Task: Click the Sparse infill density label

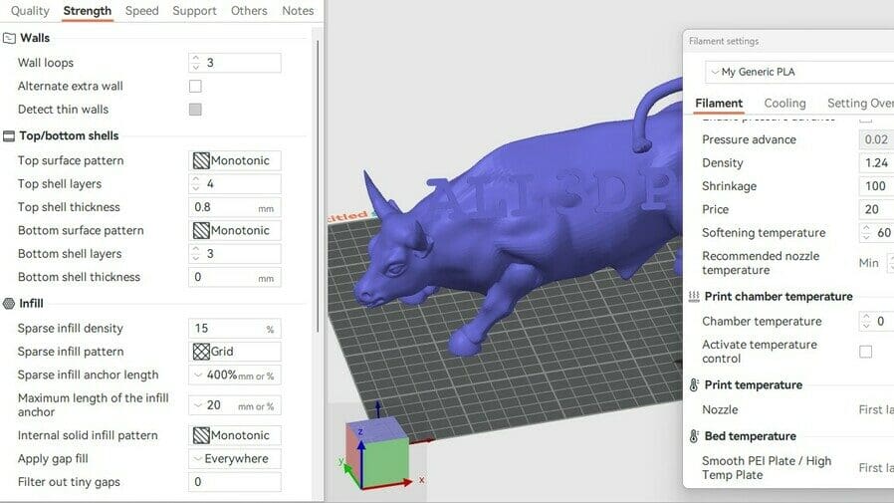Action: (71, 329)
